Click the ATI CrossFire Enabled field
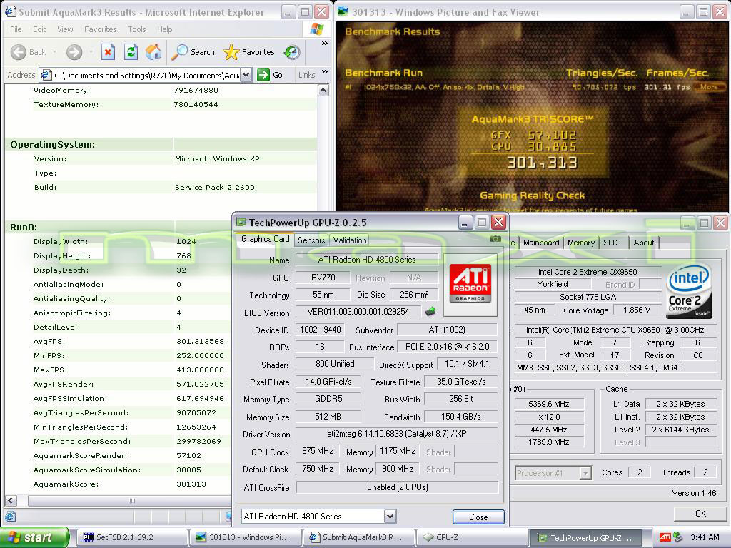Screen dimensions: 731x548 pyautogui.click(x=397, y=487)
